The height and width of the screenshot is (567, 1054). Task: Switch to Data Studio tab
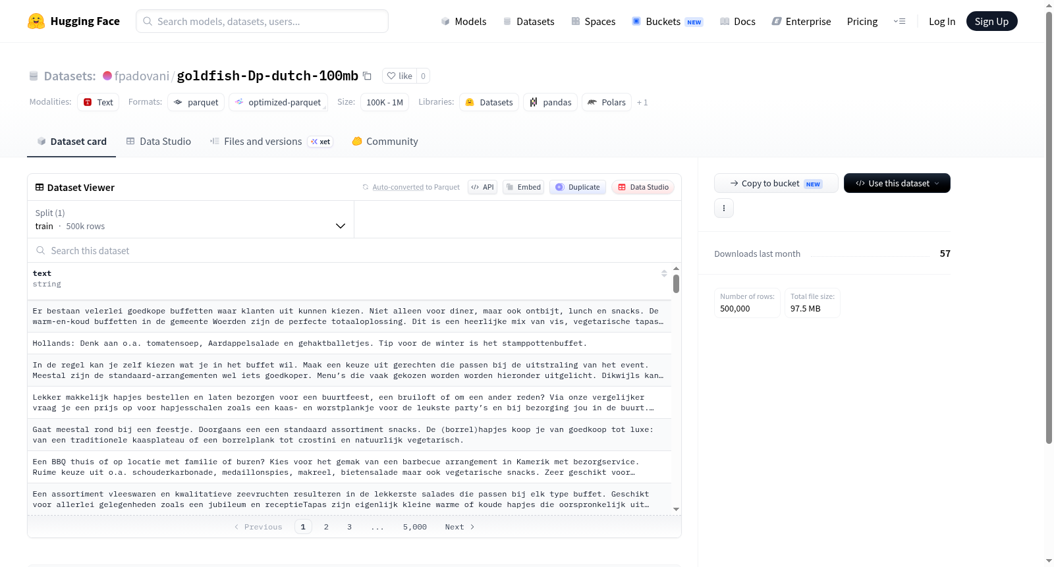pos(159,142)
